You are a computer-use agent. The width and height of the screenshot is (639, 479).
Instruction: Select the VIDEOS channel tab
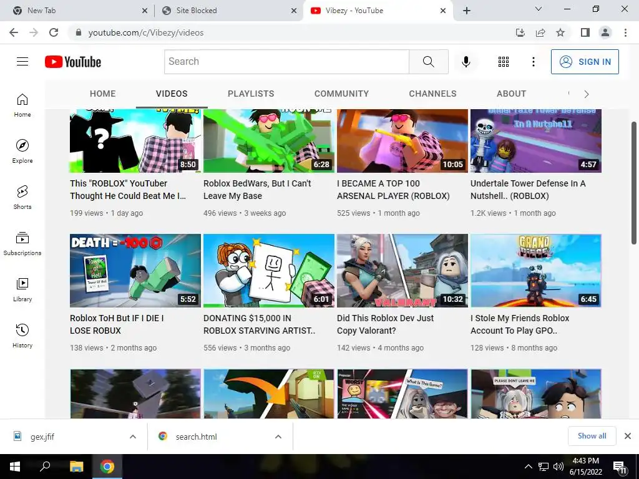172,94
